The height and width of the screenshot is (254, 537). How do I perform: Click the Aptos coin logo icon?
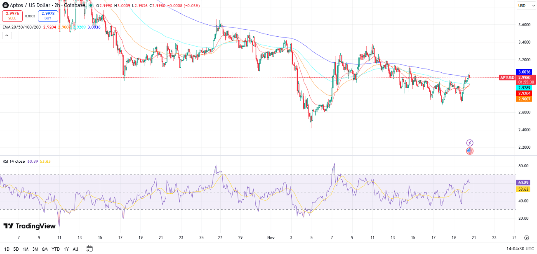(6, 5)
